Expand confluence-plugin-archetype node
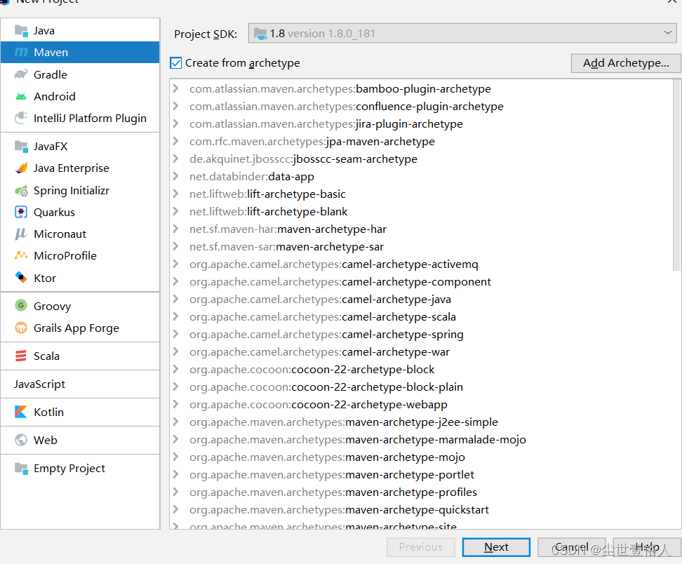 (x=175, y=106)
